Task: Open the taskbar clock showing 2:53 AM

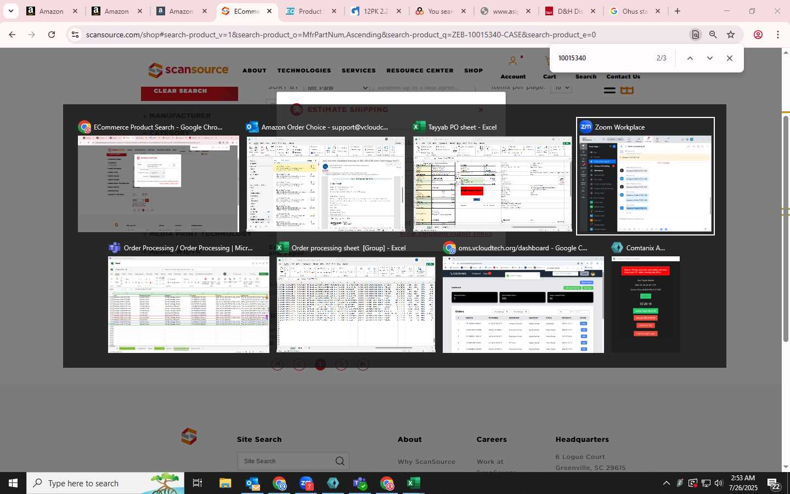Action: click(x=743, y=483)
